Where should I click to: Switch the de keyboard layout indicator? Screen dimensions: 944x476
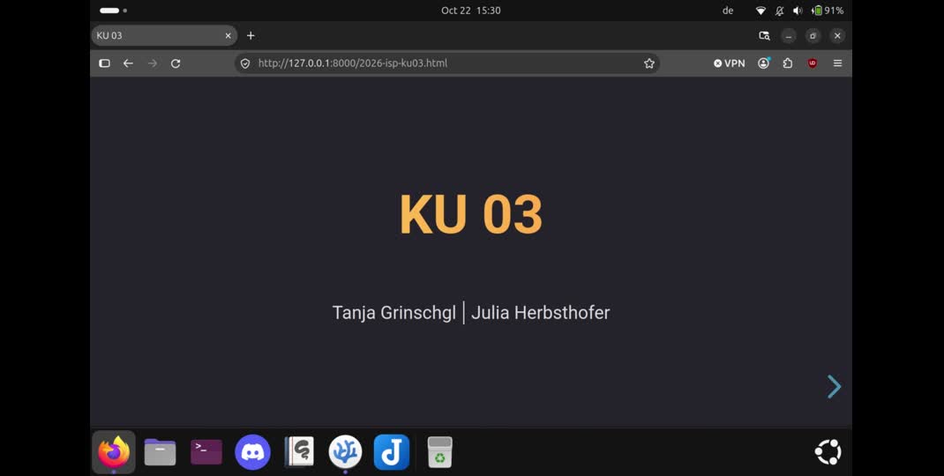coord(728,11)
